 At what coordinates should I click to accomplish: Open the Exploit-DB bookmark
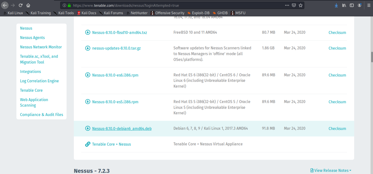point(198,13)
